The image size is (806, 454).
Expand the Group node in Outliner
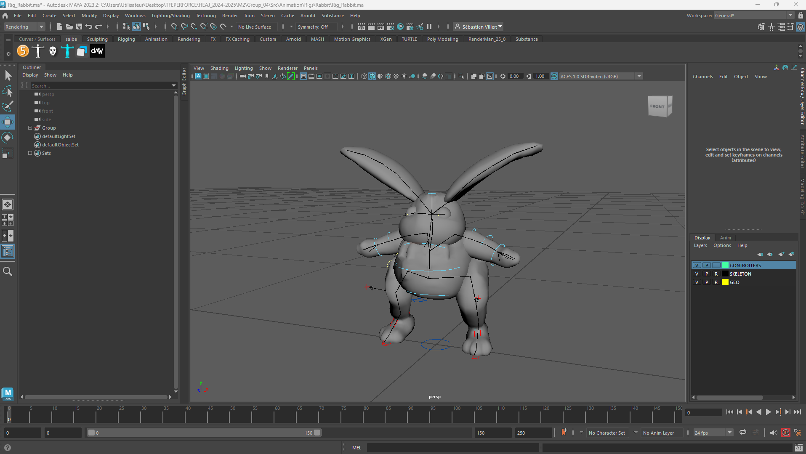(30, 128)
